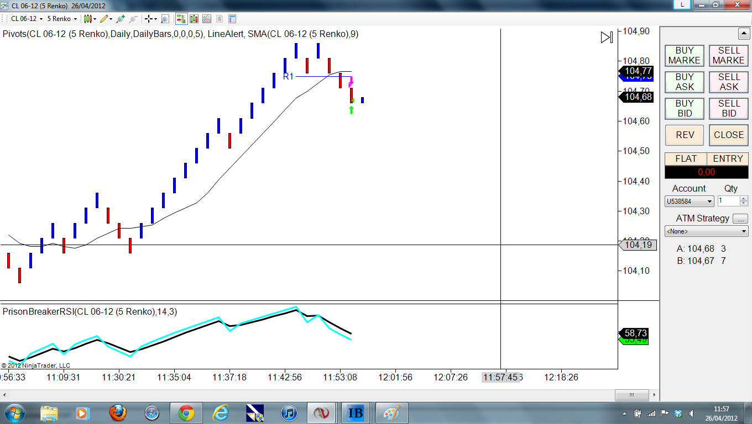Click the 58,73 RSI value marker
Image resolution: width=752 pixels, height=424 pixels.
(634, 333)
